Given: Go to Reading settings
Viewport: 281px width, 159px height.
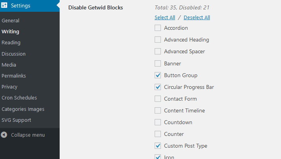Looking at the screenshot, I should (x=11, y=43).
